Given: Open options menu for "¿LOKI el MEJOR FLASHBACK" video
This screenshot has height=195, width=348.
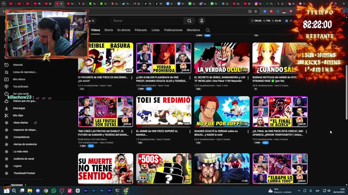Looking at the screenshot, I should point(190,78).
